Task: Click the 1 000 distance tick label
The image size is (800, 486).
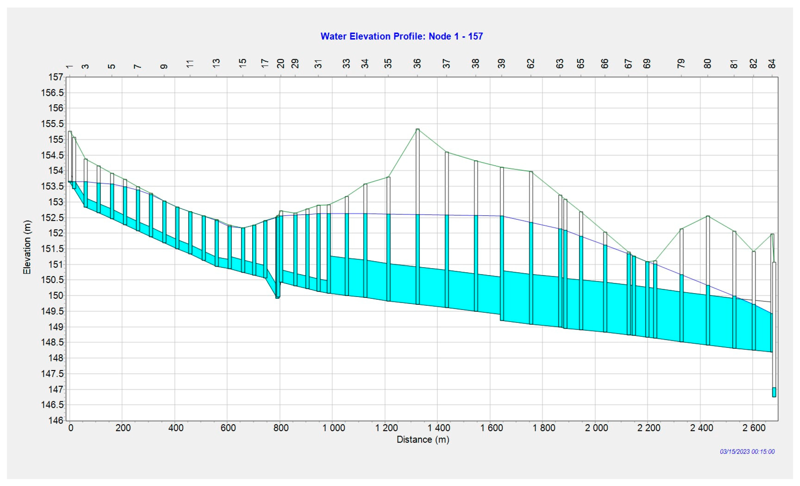Action: click(x=333, y=428)
